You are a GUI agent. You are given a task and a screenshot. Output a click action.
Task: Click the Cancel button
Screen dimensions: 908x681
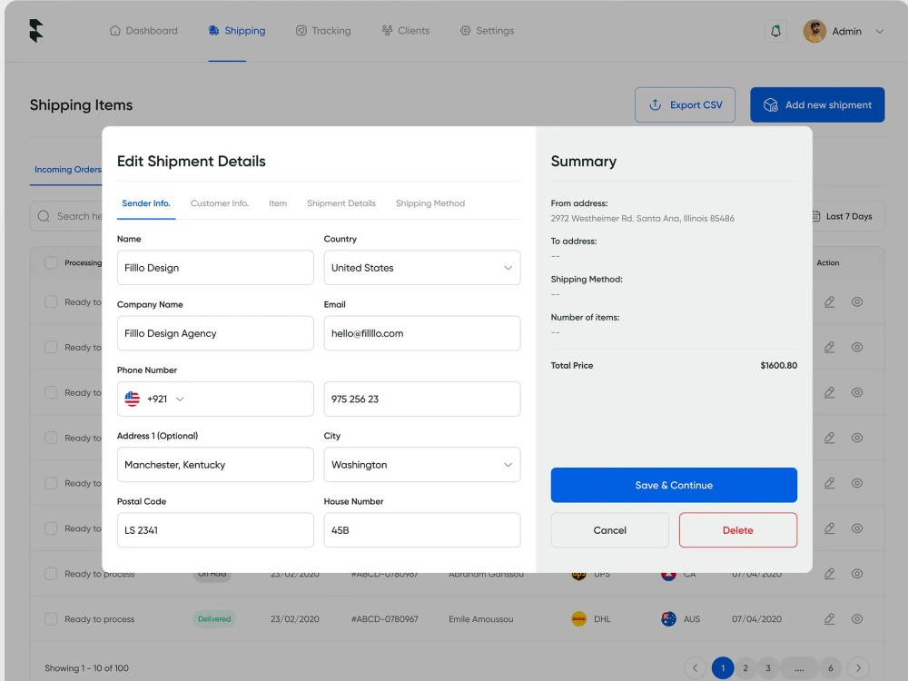pyautogui.click(x=610, y=530)
